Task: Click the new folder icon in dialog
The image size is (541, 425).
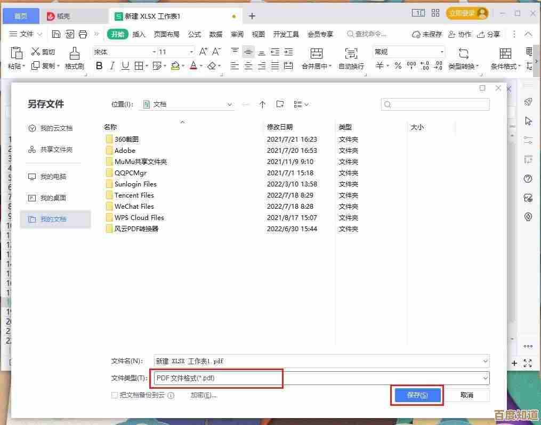Action: click(280, 104)
